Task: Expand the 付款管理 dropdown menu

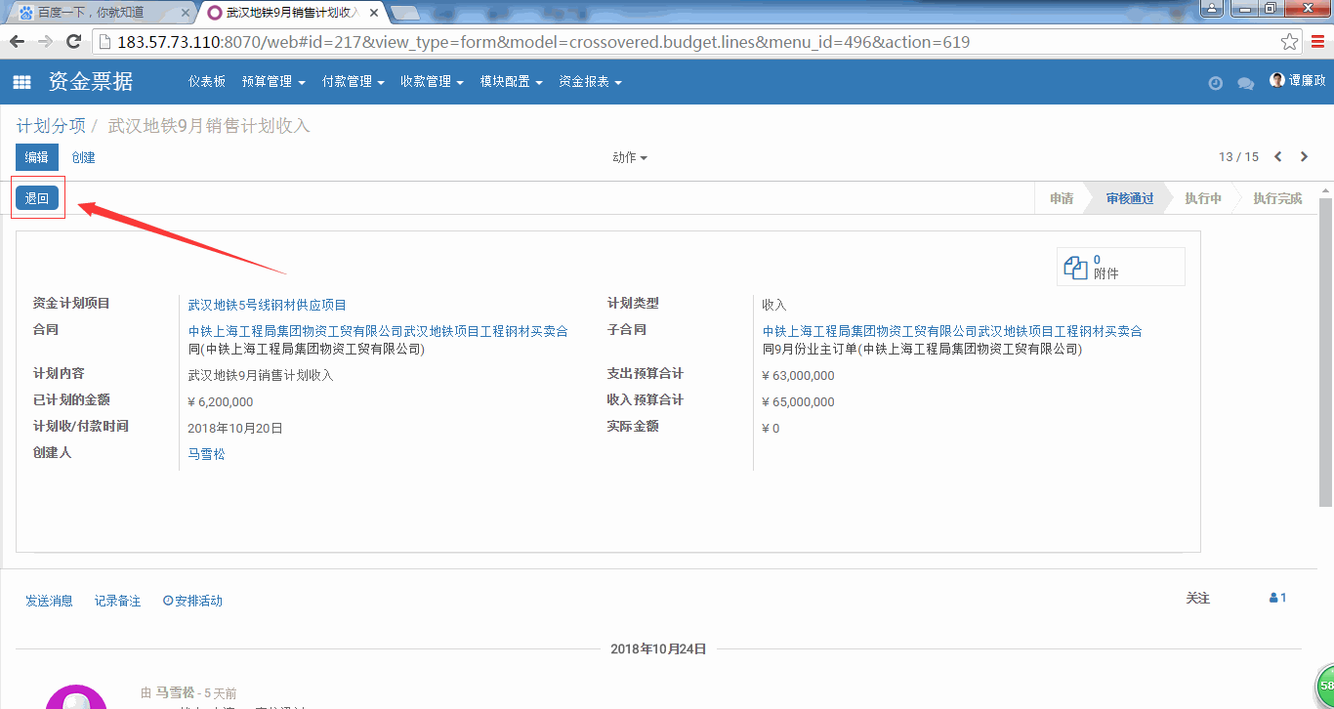Action: (x=353, y=82)
